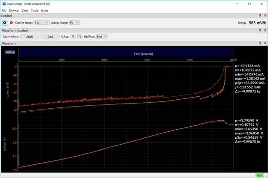Undock the Waveform Control panel
Image resolution: width=268 pixels, height=178 pixels.
pos(260,30)
